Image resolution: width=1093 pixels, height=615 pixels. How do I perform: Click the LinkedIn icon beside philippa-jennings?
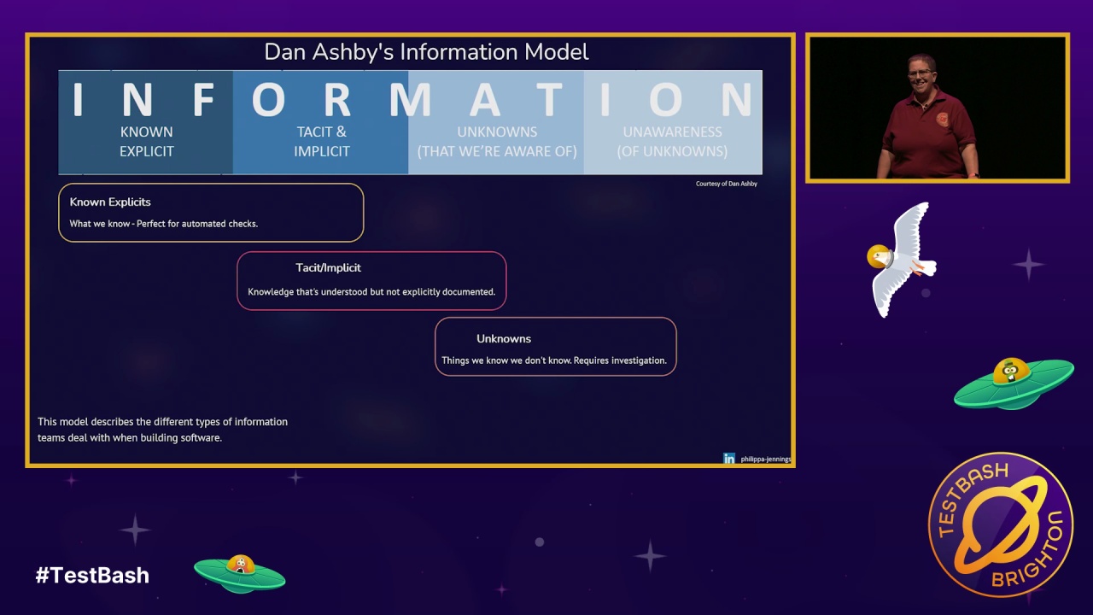(728, 459)
